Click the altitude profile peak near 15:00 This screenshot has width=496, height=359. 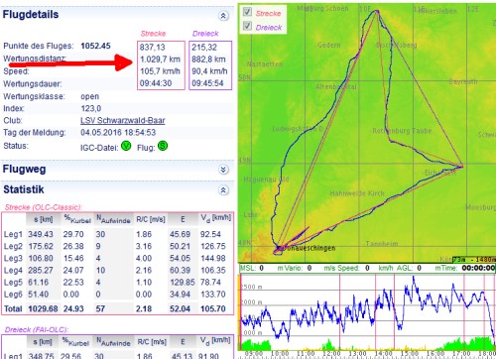[x=414, y=278]
